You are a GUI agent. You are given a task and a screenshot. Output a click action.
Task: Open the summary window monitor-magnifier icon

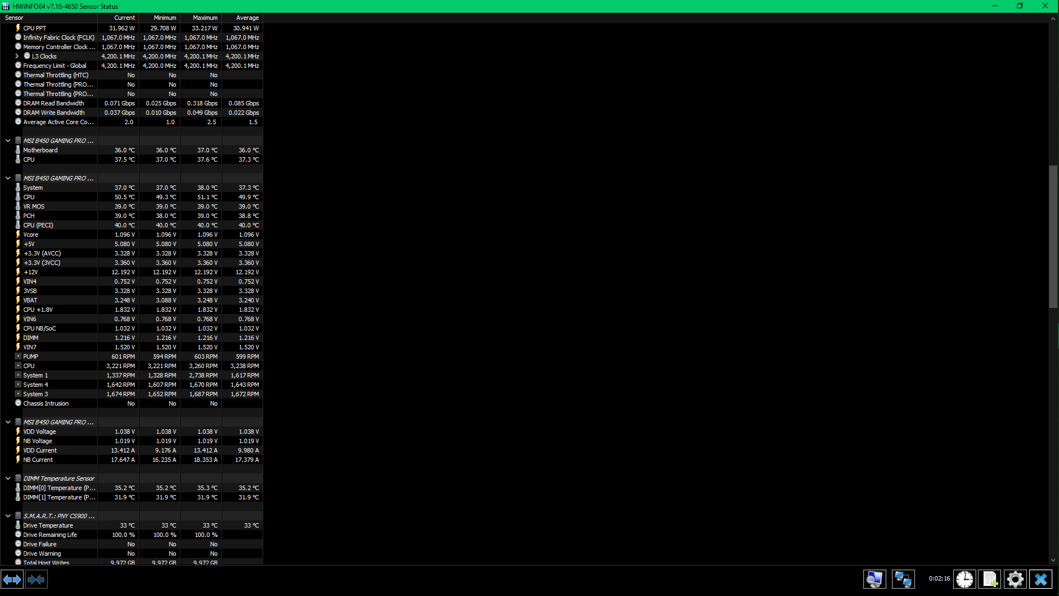[x=874, y=579]
